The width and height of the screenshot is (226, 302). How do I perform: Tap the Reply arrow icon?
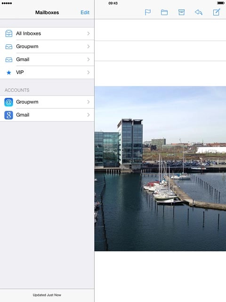(x=199, y=12)
